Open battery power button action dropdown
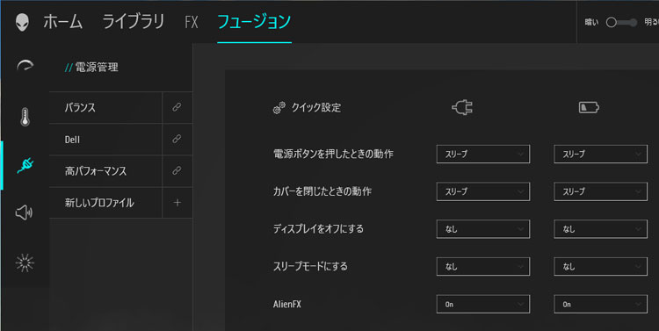 pyautogui.click(x=601, y=155)
